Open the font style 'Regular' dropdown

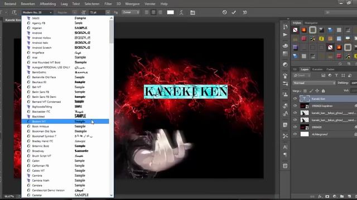66,12
